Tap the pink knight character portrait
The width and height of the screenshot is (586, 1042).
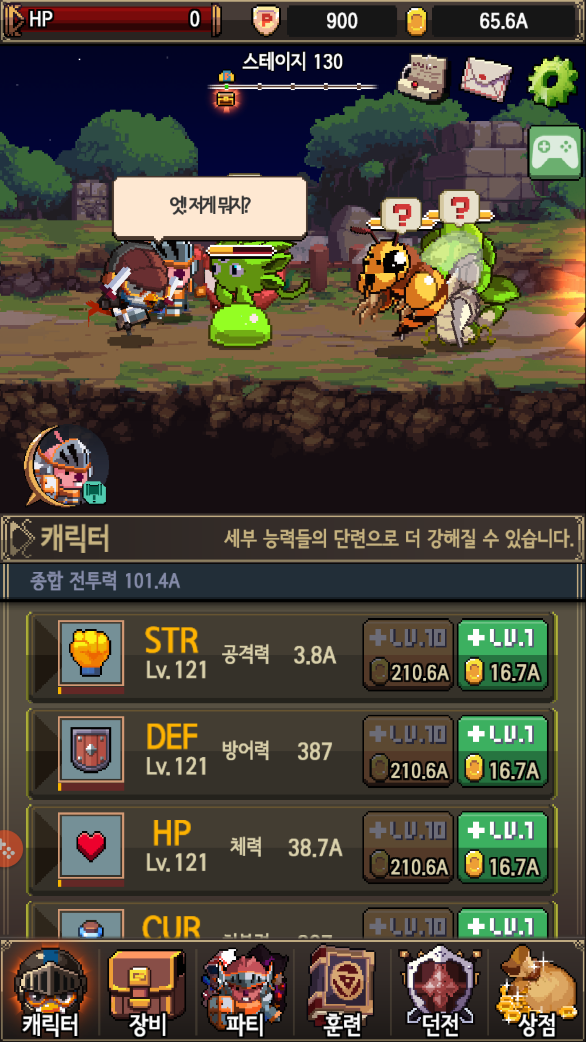[x=66, y=466]
